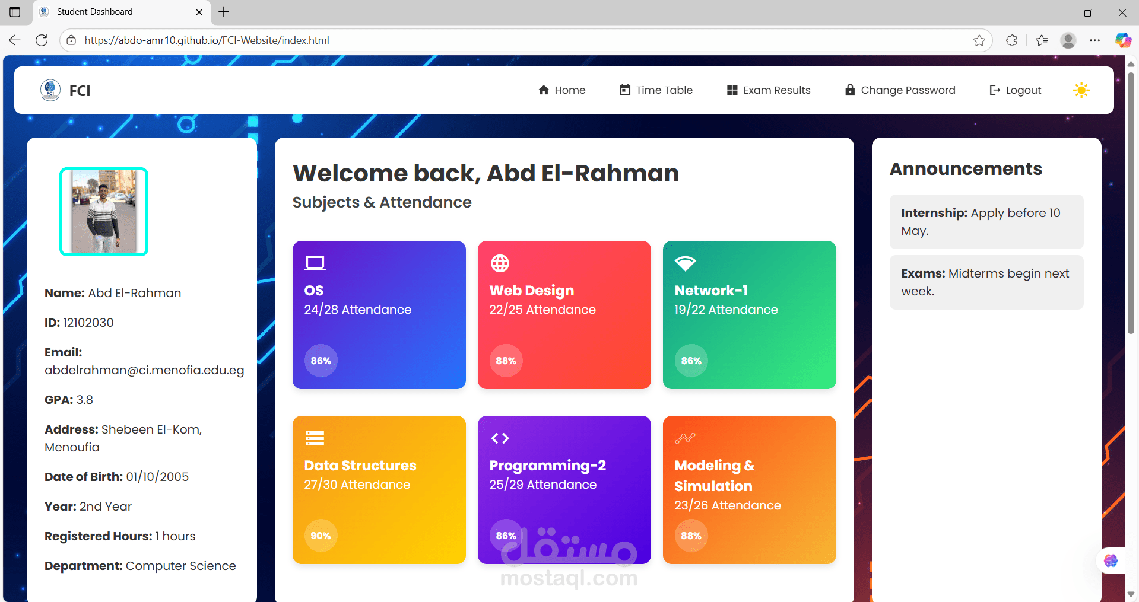Click the Web Design 88% badge

point(506,361)
